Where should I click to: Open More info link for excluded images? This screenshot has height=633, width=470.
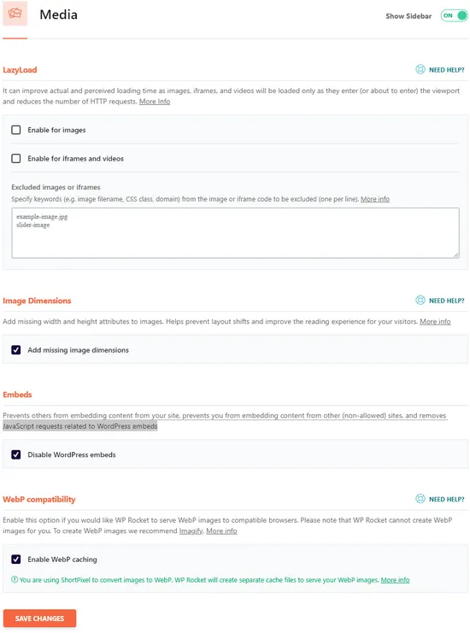pos(375,199)
